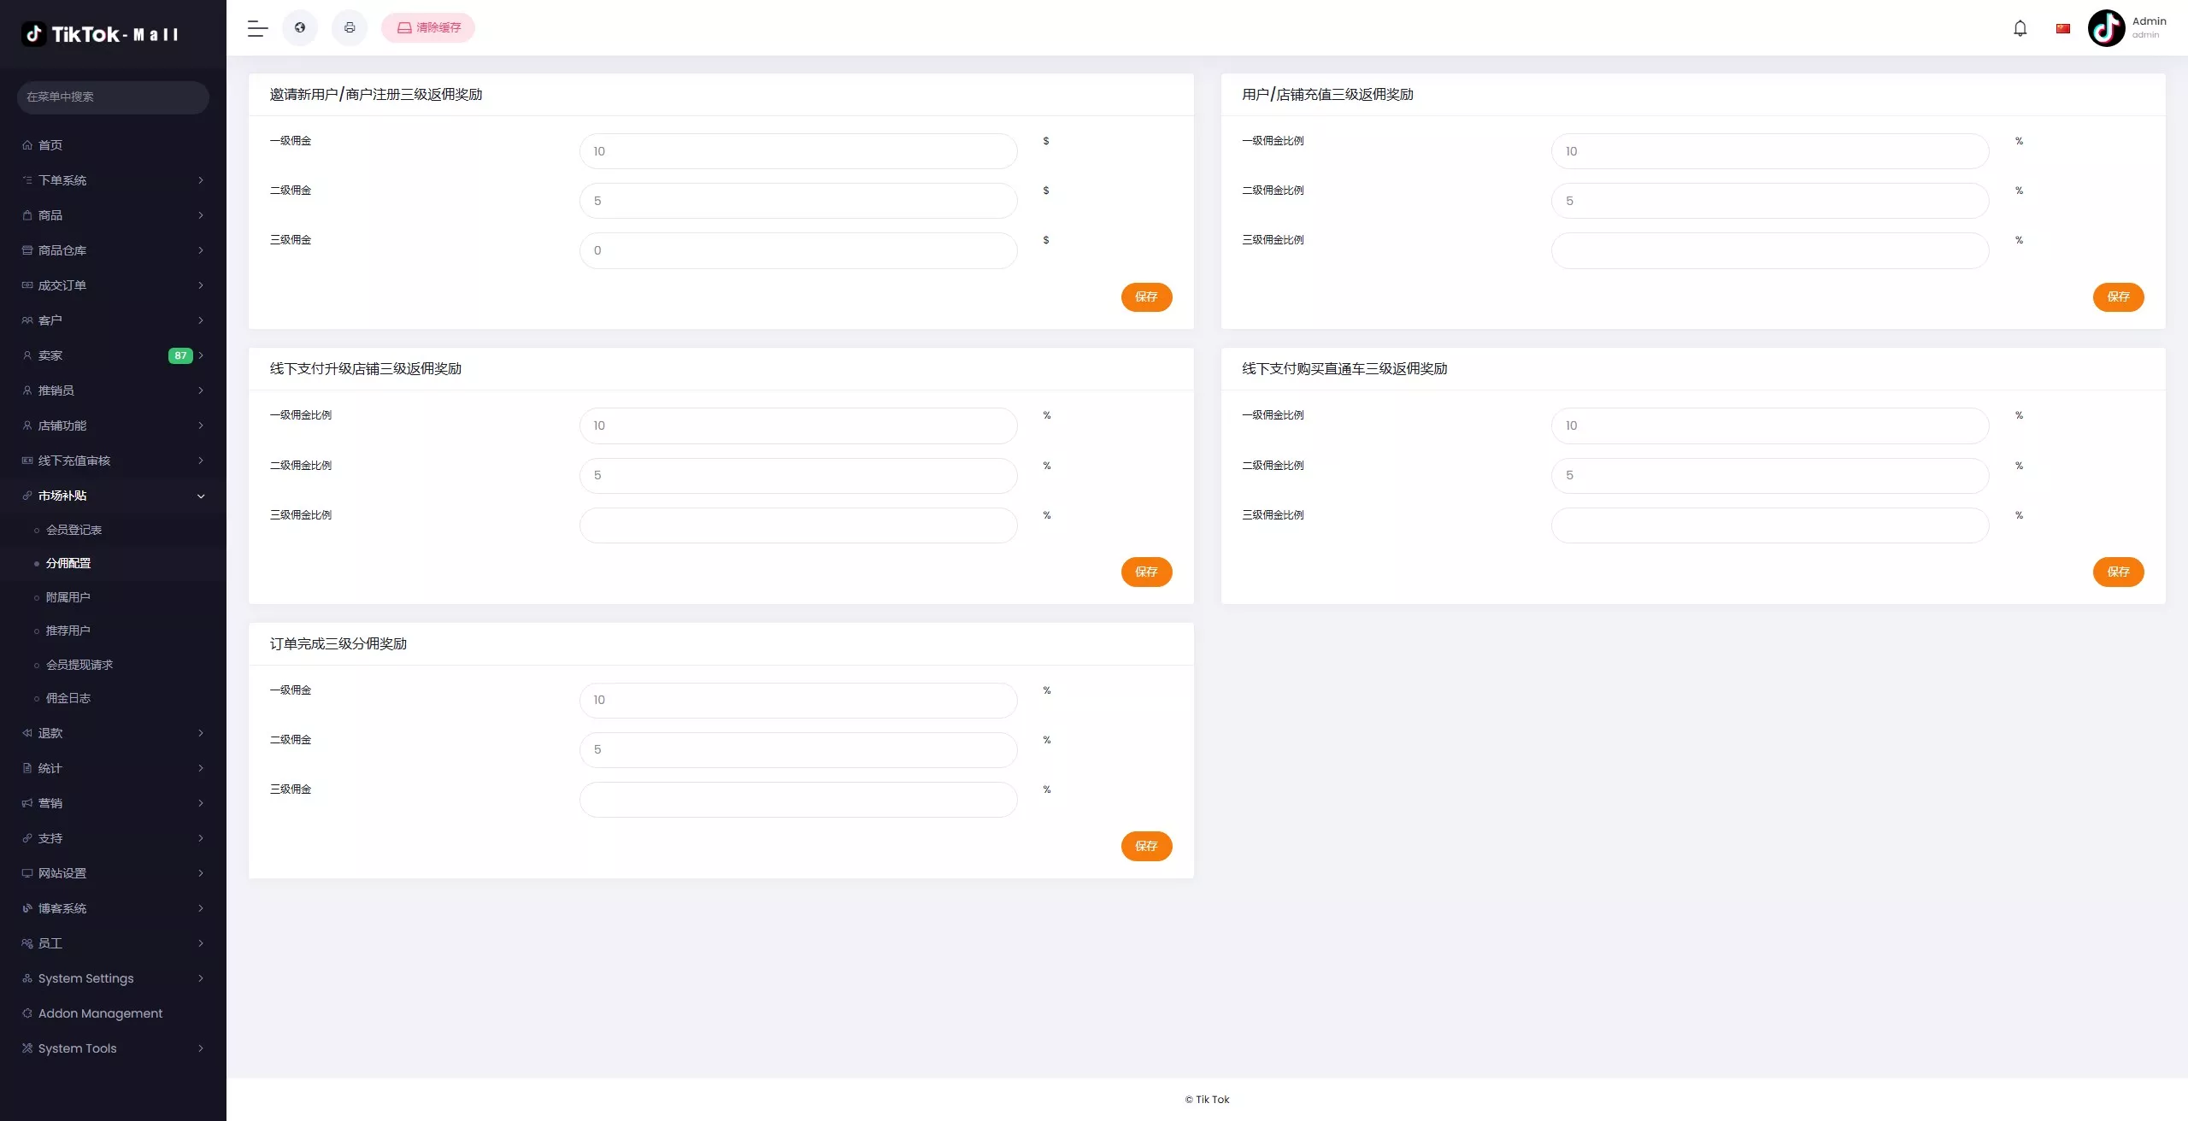
Task: Click the sidebar menu search field
Action: coord(113,97)
